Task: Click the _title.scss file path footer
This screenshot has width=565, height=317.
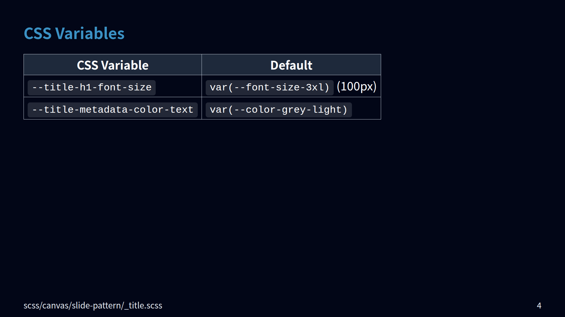Action: tap(93, 306)
